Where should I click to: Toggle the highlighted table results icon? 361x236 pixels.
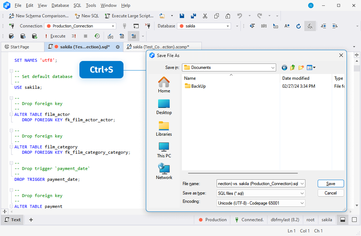134,36
